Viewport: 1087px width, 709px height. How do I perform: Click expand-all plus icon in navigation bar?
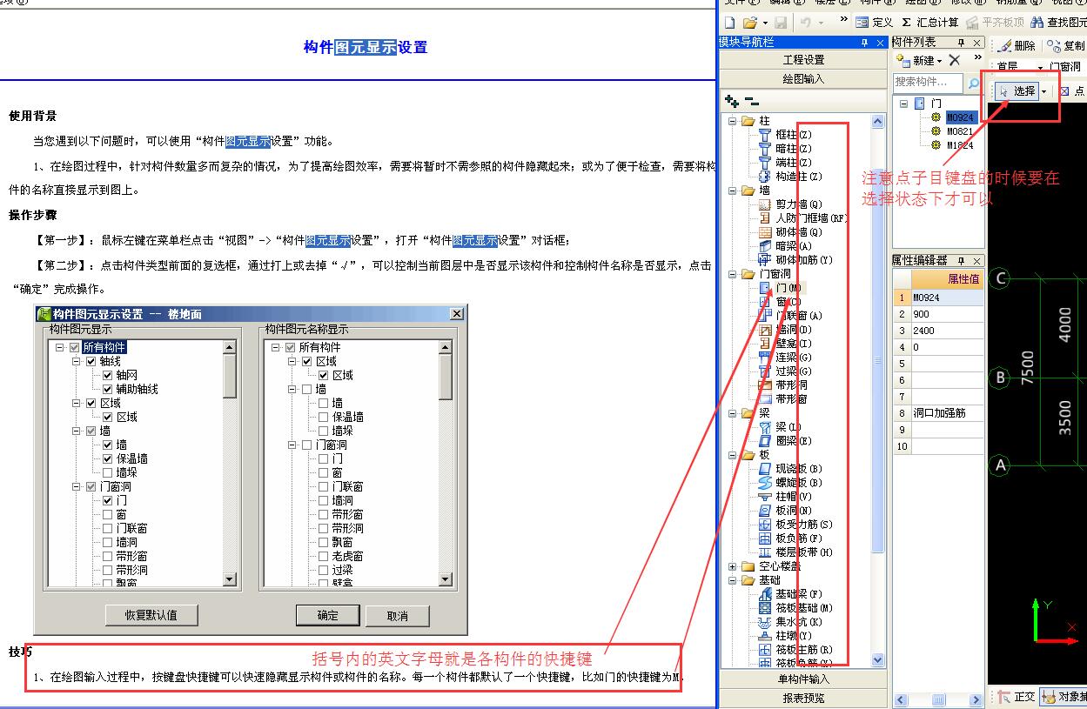point(732,102)
